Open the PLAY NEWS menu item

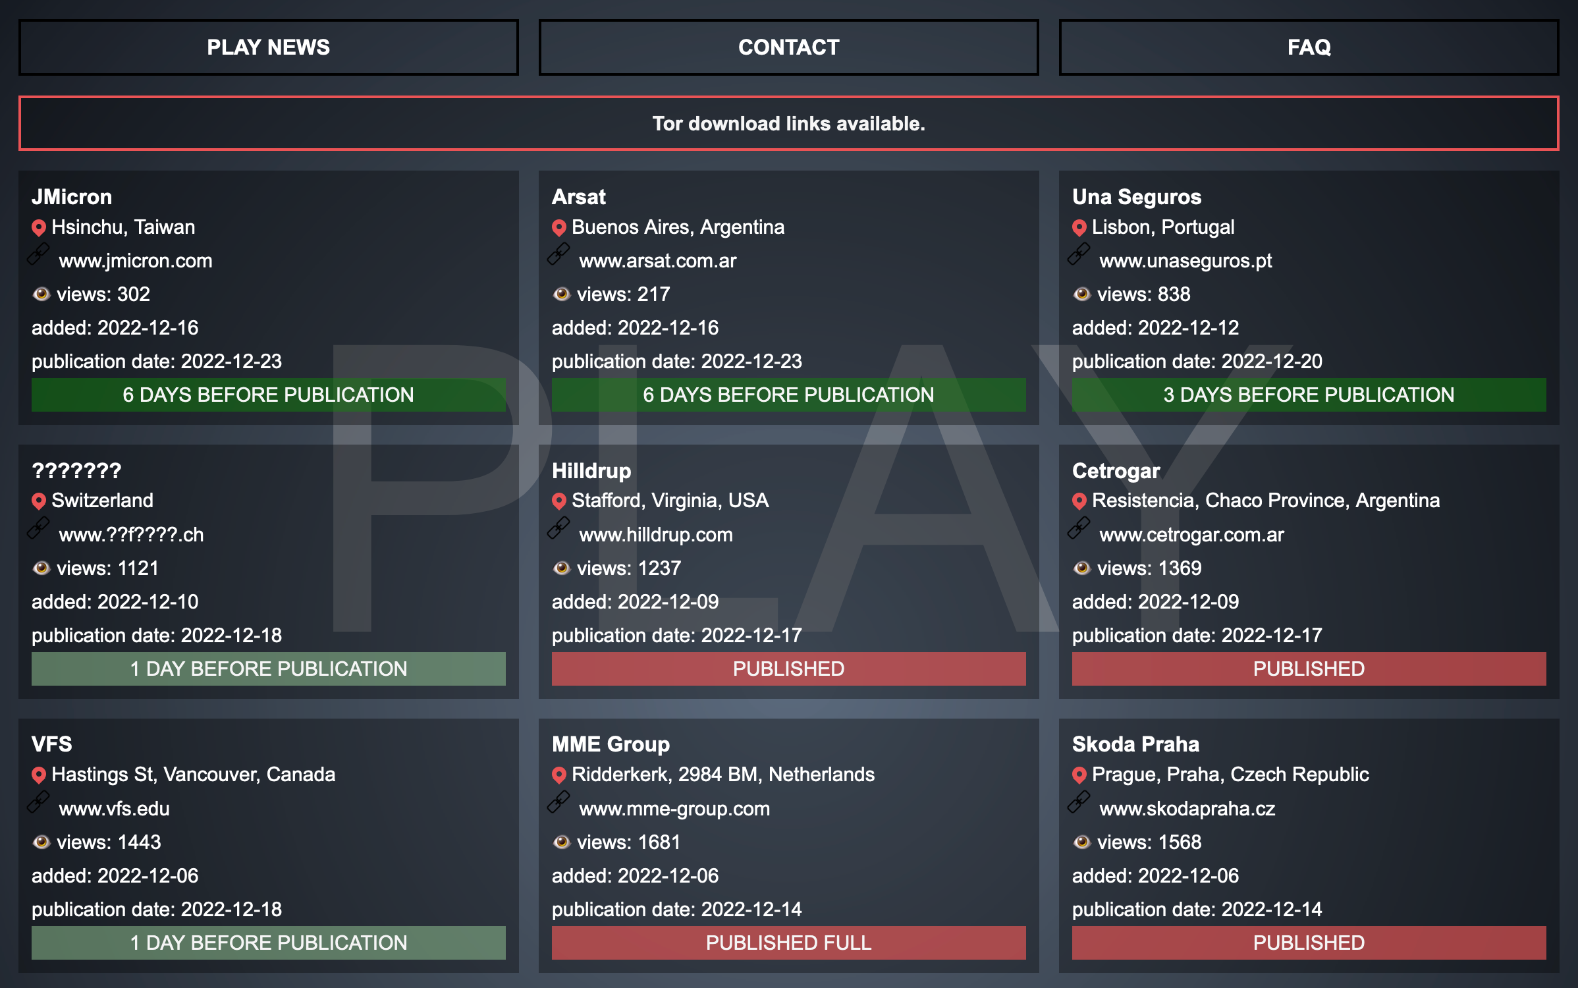268,47
